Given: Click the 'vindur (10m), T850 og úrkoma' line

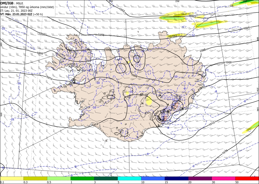Looking at the screenshot, I should (x=27, y=7).
